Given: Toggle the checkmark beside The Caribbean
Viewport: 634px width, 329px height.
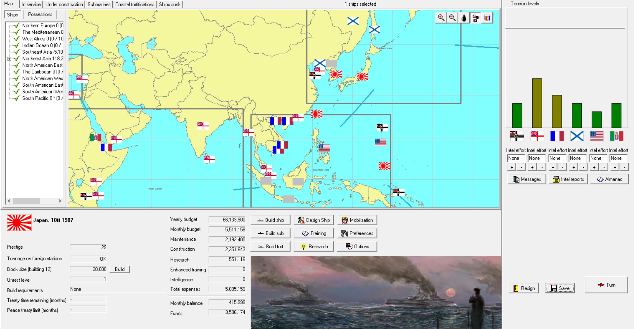Looking at the screenshot, I should click(x=17, y=72).
